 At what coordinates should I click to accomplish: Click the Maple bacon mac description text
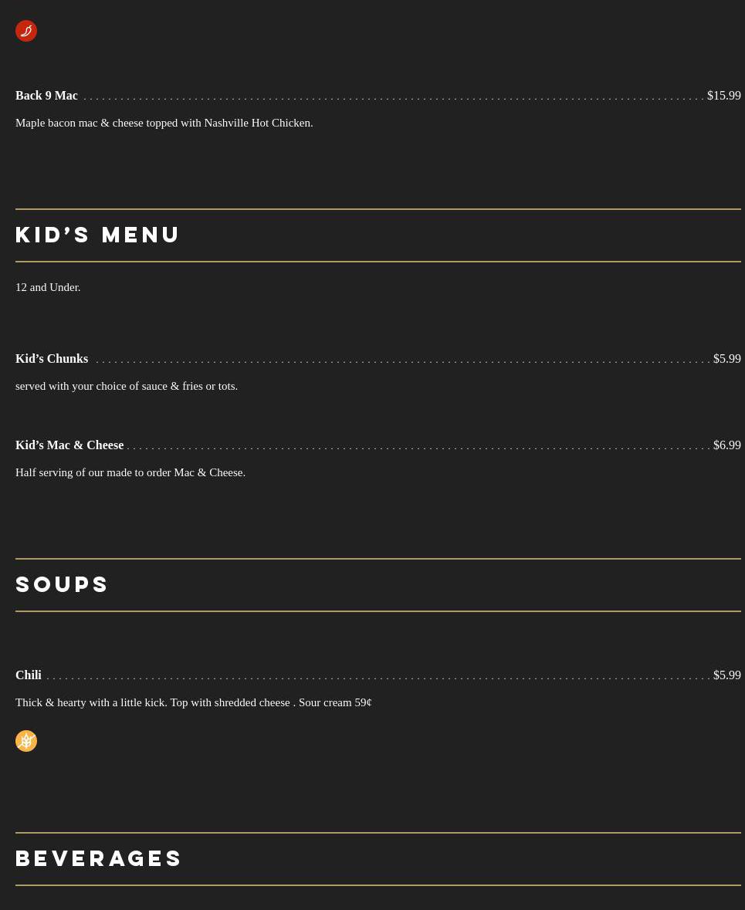tap(164, 123)
